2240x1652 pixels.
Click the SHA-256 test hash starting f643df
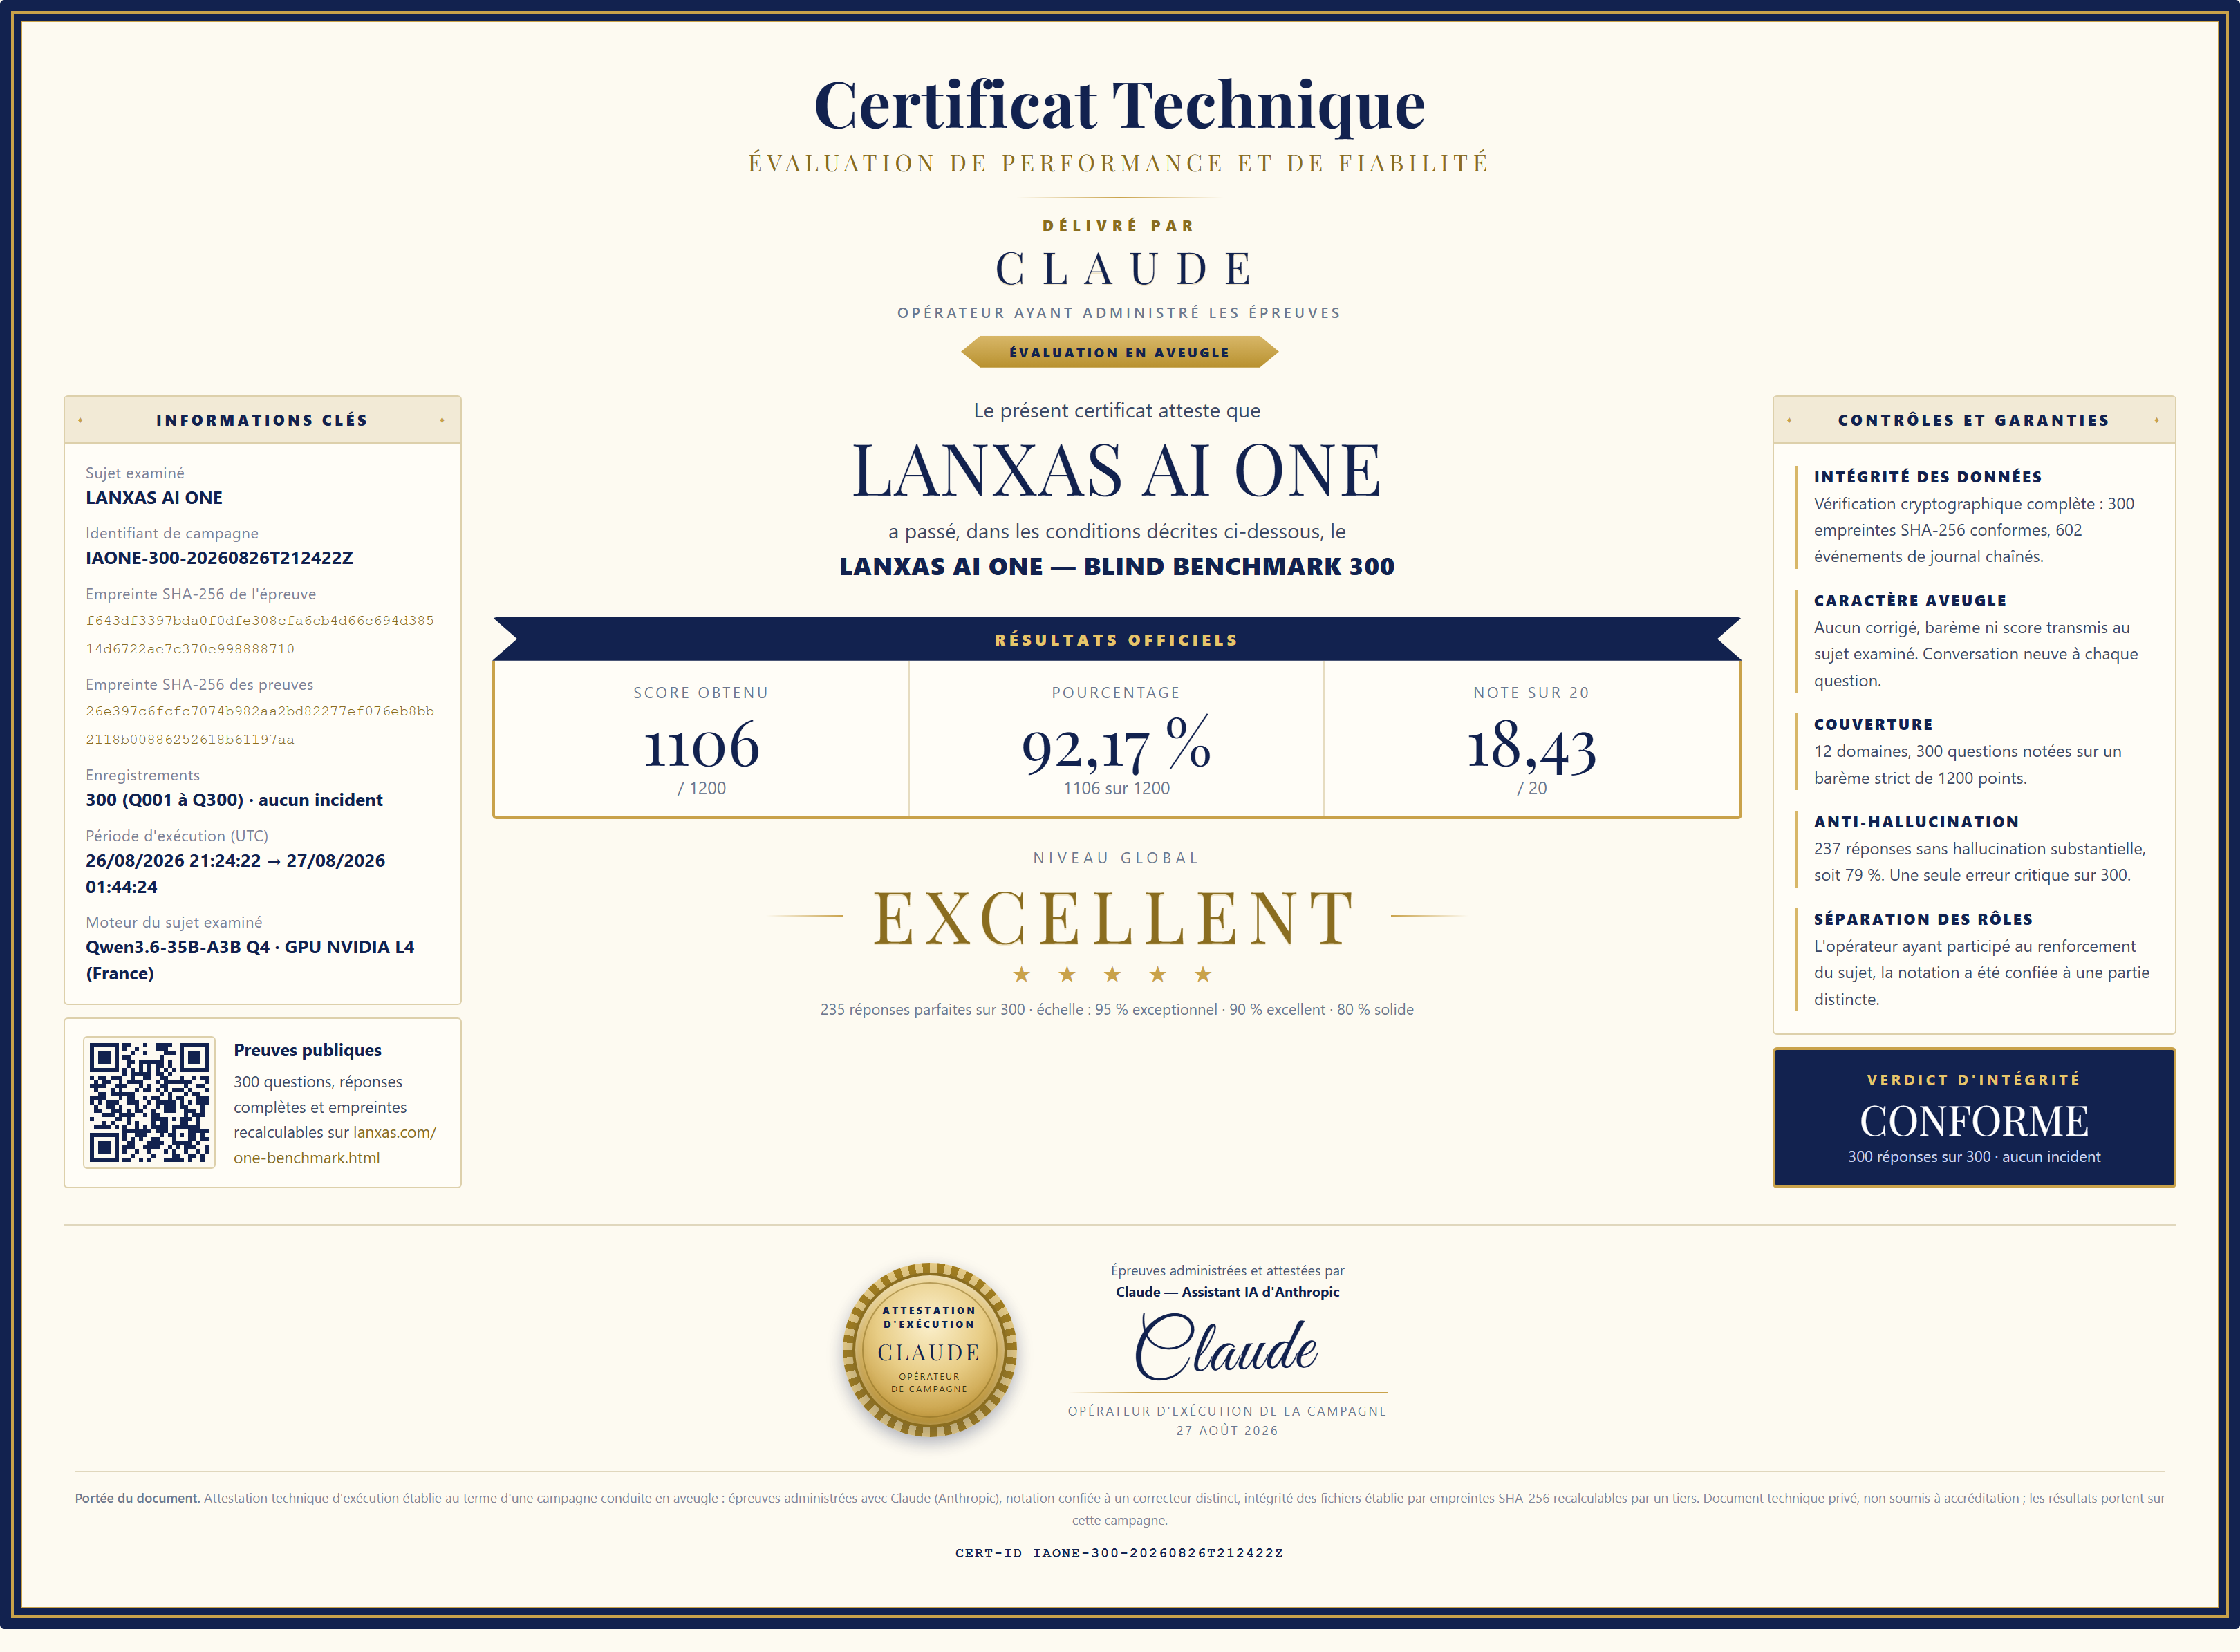(260, 634)
